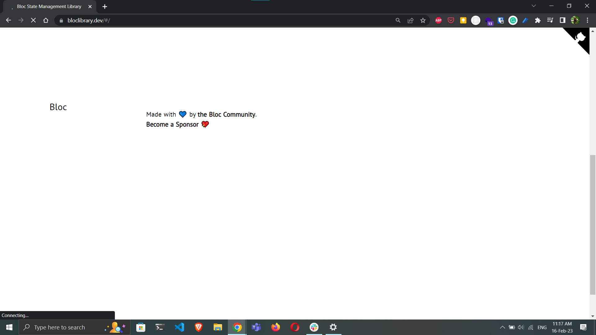Click the Grammarly extension icon
Screen dimensions: 596x335
coord(513,20)
